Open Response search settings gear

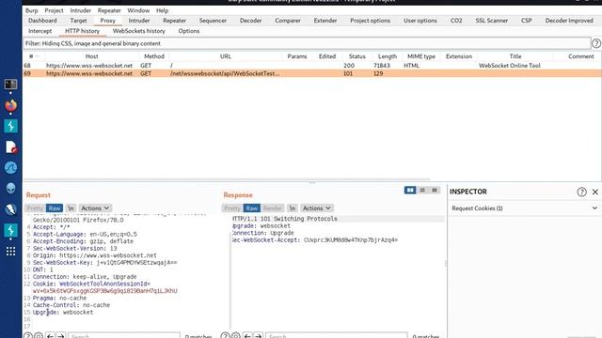click(236, 336)
